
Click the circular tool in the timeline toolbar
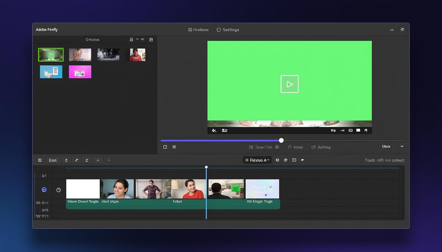pos(87,160)
